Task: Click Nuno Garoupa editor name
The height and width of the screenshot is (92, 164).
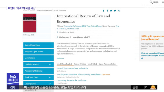Action: pyautogui.click(x=109, y=26)
